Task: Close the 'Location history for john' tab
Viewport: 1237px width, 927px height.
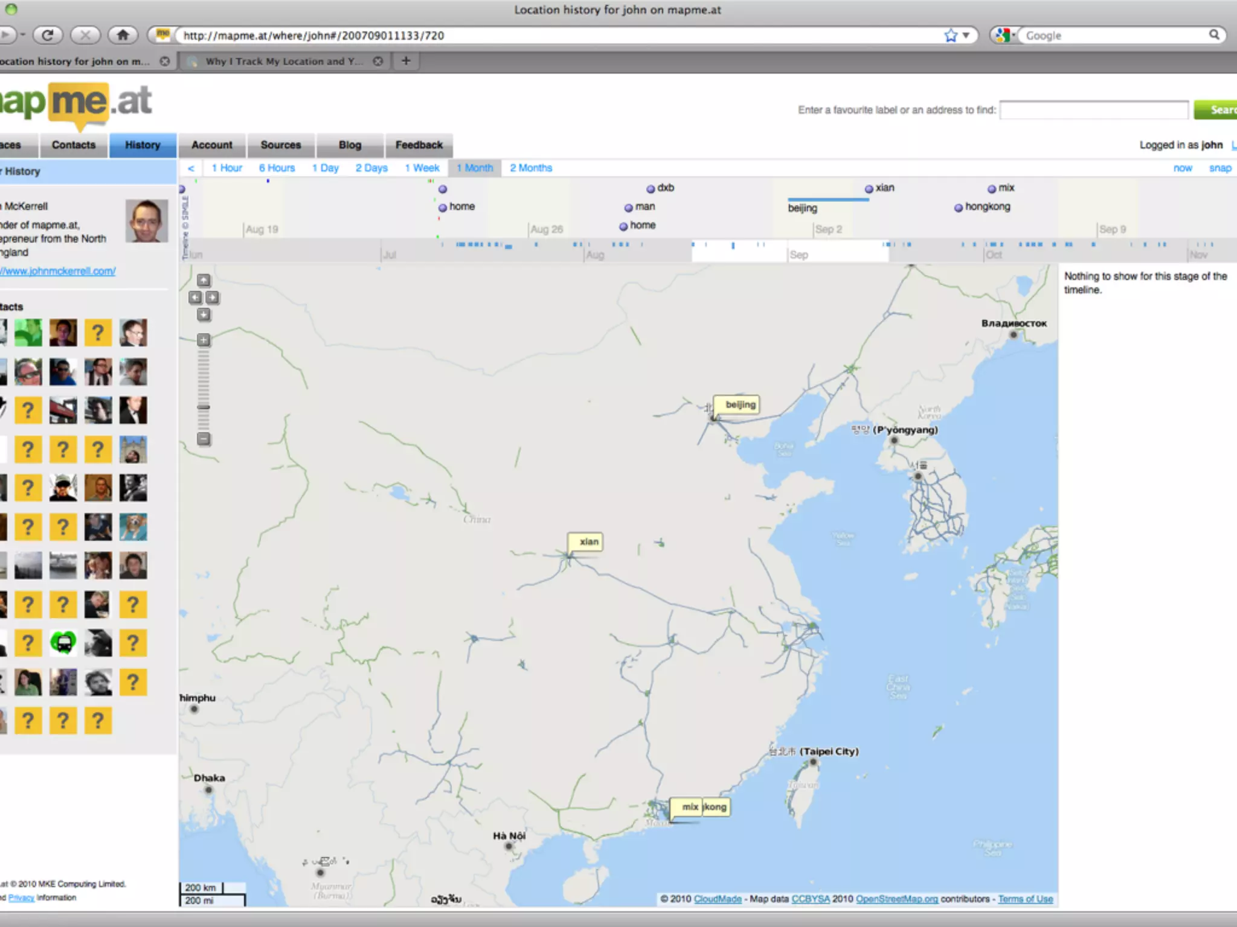Action: tap(164, 61)
